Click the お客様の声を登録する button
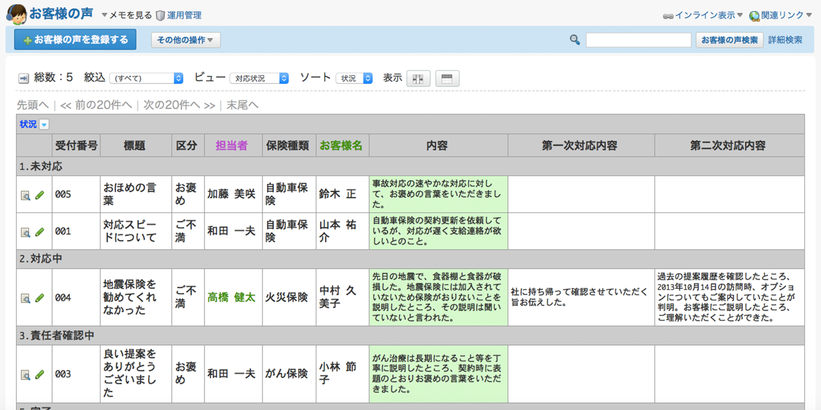This screenshot has height=410, width=821. pyautogui.click(x=75, y=40)
